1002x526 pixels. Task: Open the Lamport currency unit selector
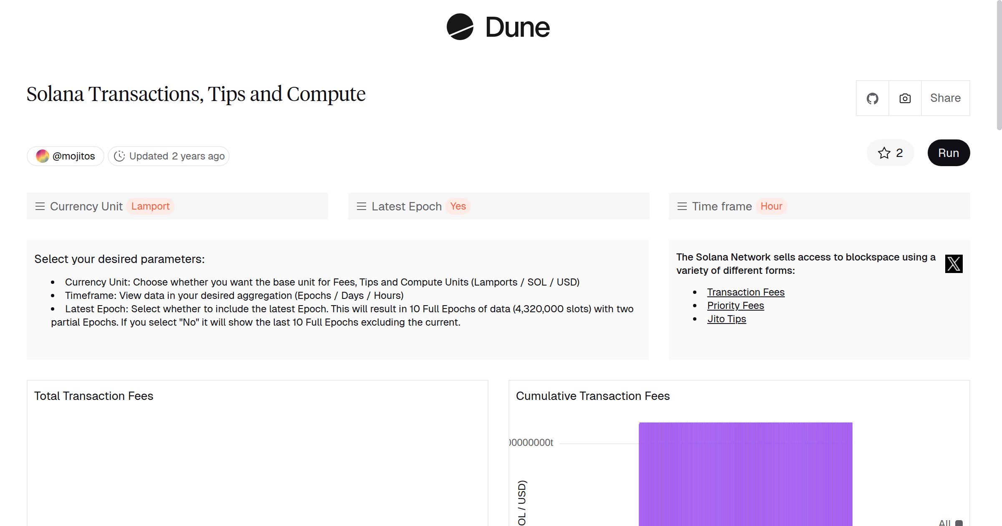[x=150, y=206]
